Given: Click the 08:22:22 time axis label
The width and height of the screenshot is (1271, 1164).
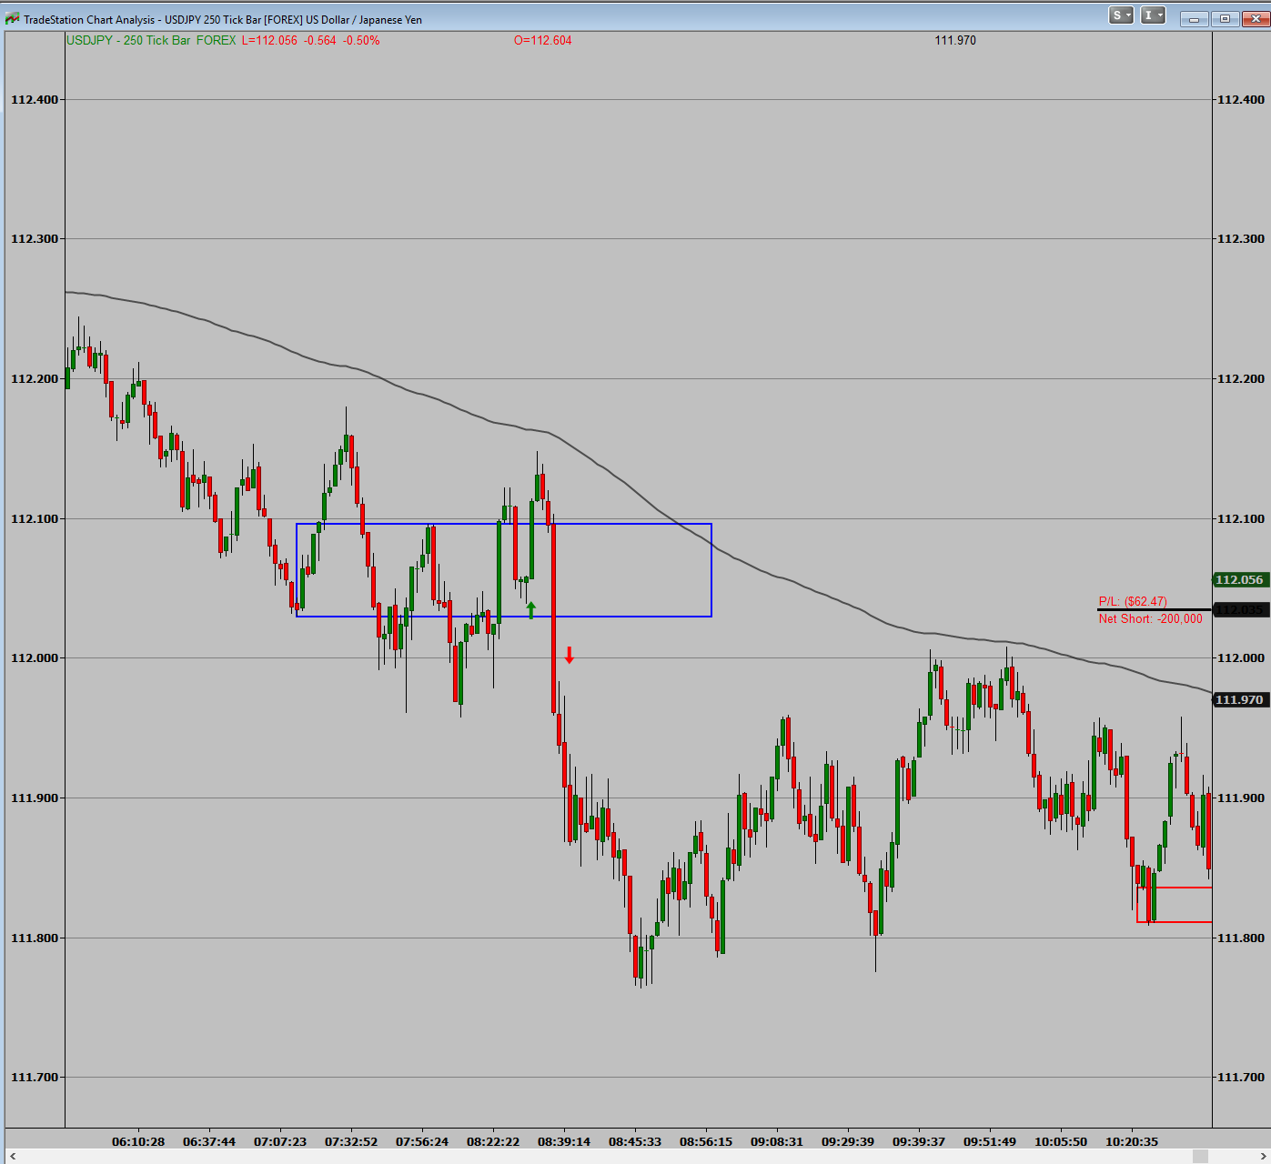Looking at the screenshot, I should 493,1142.
